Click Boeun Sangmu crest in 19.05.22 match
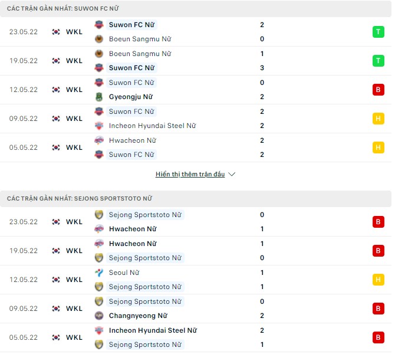Viewport: 395px width, 354px height. [99, 54]
